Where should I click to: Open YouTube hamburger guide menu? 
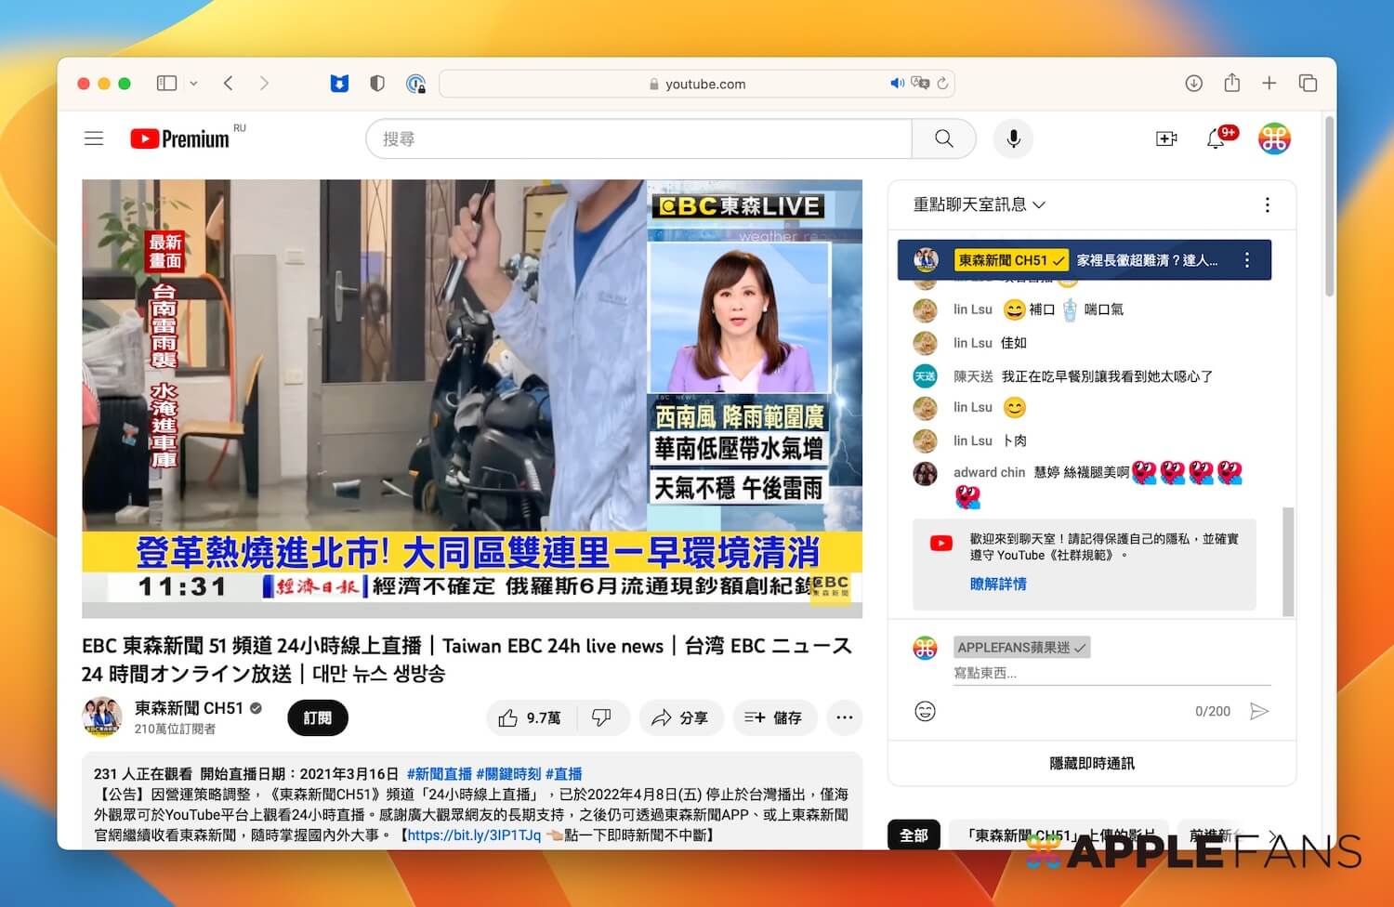pyautogui.click(x=94, y=138)
